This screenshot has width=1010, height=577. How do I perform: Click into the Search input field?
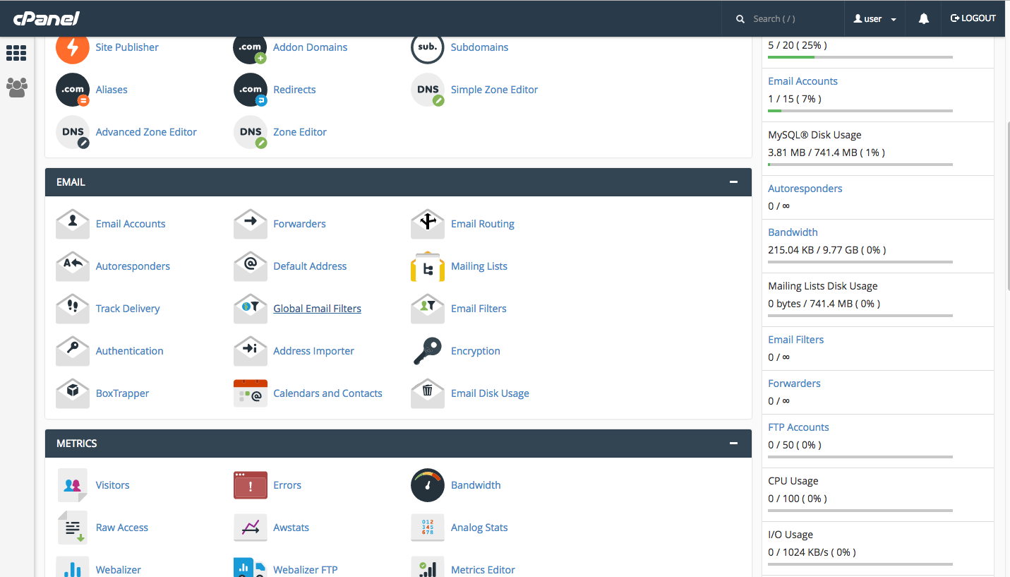790,19
